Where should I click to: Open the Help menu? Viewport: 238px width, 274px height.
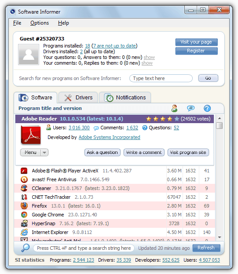click(63, 23)
